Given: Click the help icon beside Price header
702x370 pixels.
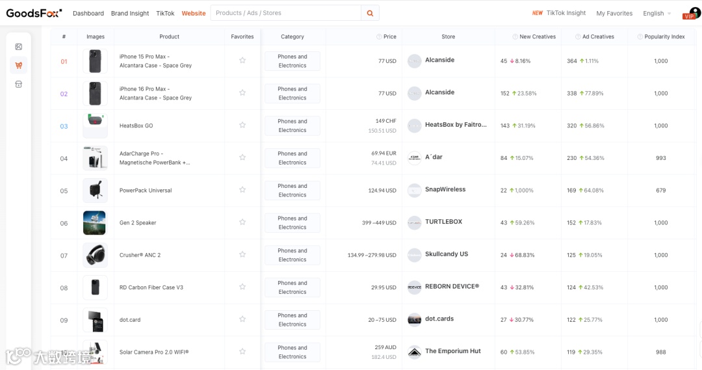Looking at the screenshot, I should tap(379, 37).
